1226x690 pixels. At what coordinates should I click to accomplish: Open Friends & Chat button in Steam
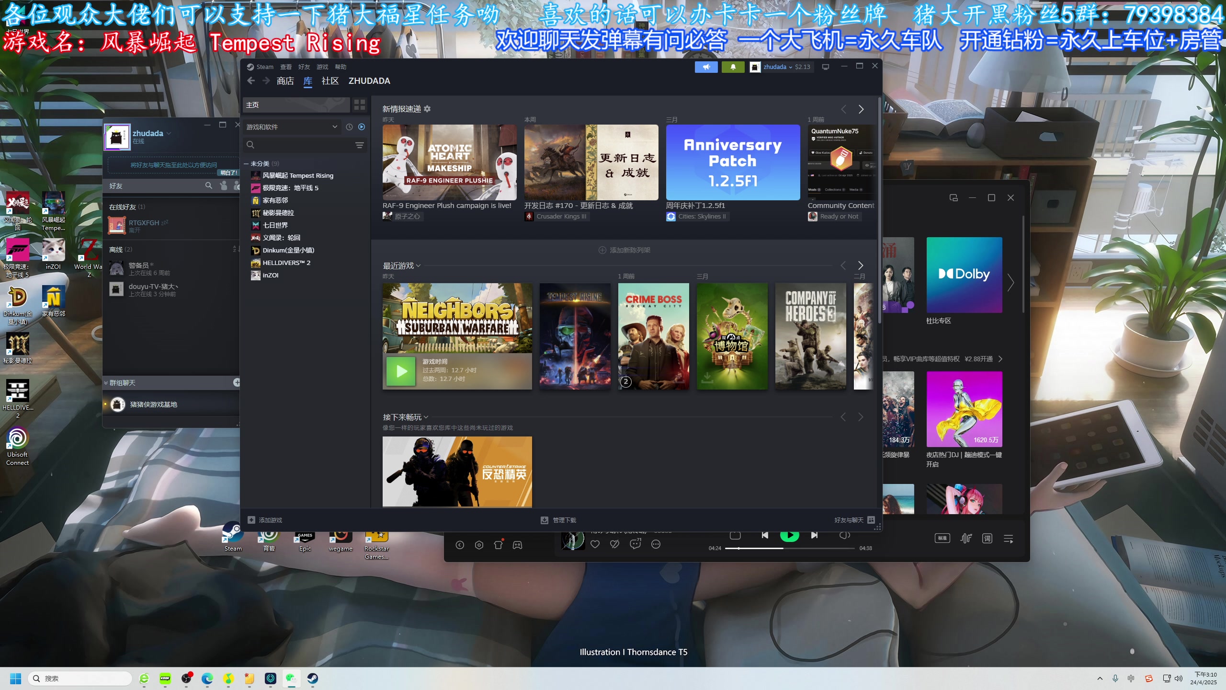click(854, 520)
